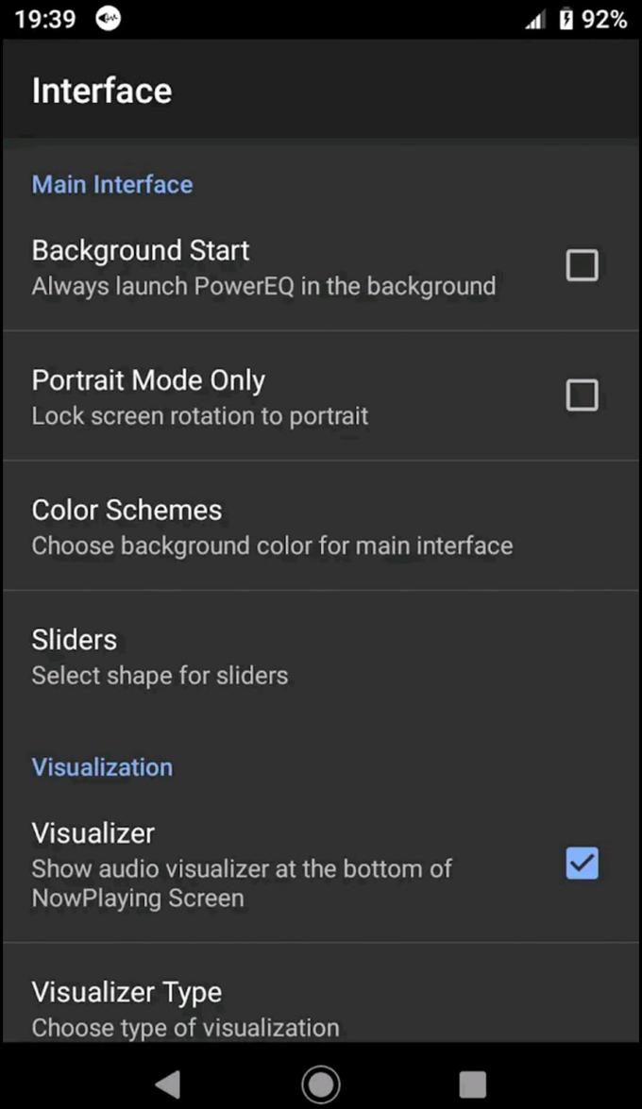Enable the Background Start checkbox
Image resolution: width=642 pixels, height=1109 pixels.
point(582,265)
